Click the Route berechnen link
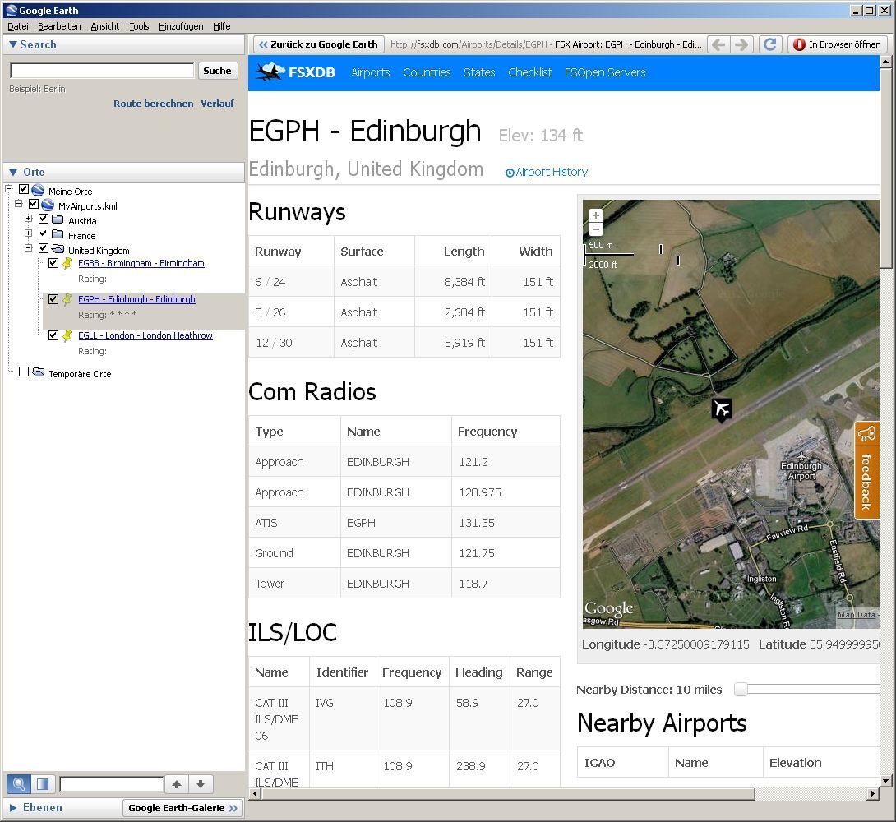 (153, 104)
